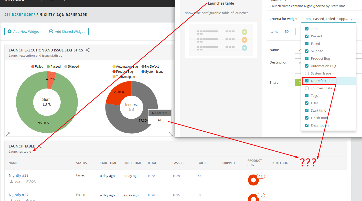This screenshot has width=362, height=201.
Task: Open the Criteria for widget dropdown
Action: [x=328, y=18]
